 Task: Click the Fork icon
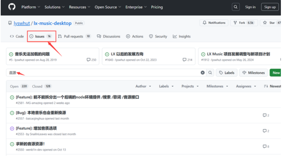point(235,23)
